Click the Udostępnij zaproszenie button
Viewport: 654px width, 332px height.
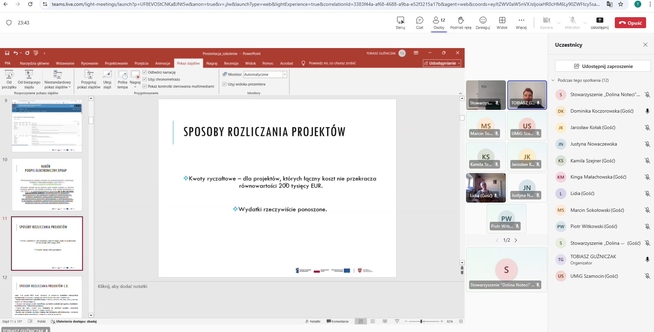[603, 66]
